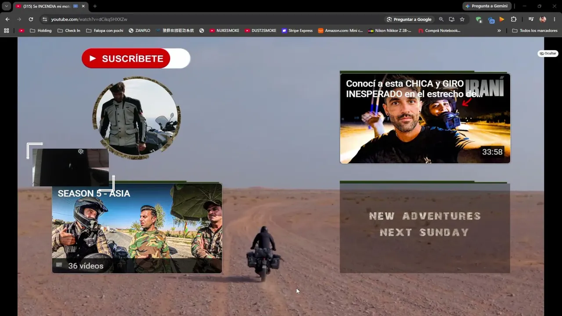Click the playlist icon beside 36 vídeos
562x316 pixels.
coord(59,265)
